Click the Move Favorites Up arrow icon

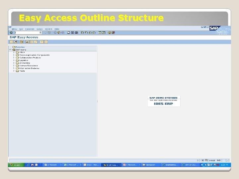tap(46, 42)
